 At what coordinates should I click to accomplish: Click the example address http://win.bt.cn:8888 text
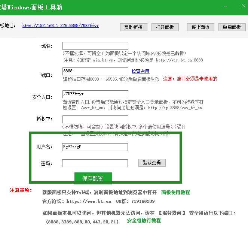coord(179,60)
